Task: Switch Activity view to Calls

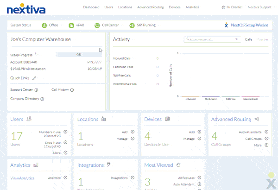Action: point(248,39)
